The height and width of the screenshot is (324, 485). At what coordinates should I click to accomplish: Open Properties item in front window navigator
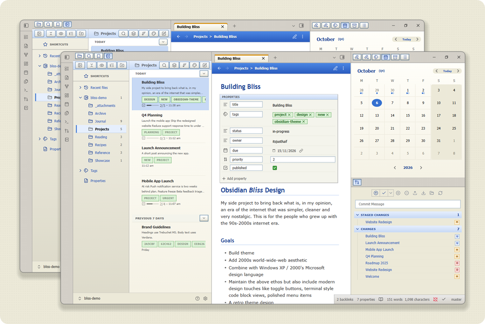(x=98, y=181)
